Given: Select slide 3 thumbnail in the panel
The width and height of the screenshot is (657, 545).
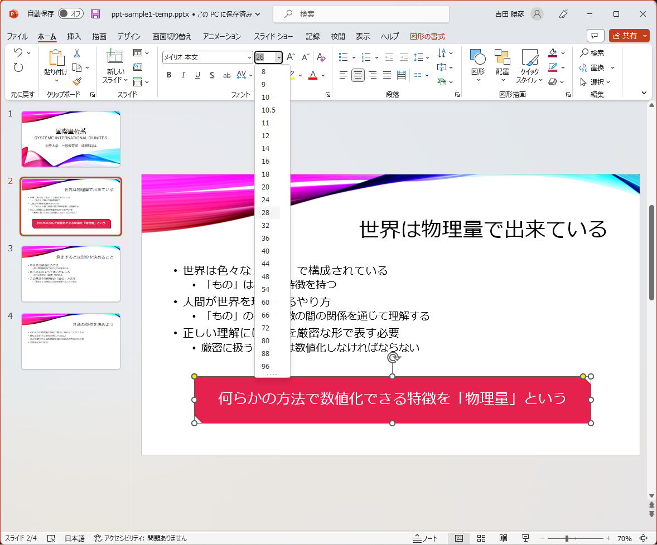Looking at the screenshot, I should point(70,273).
